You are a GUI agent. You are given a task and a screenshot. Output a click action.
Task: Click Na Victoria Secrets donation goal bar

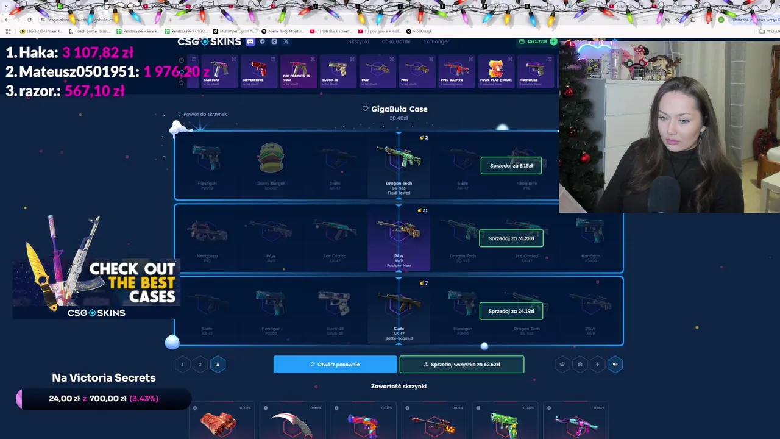tap(104, 399)
